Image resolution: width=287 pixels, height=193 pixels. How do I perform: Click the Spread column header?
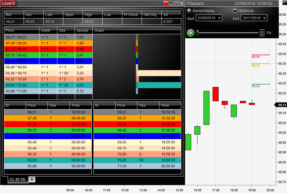coord(84,31)
